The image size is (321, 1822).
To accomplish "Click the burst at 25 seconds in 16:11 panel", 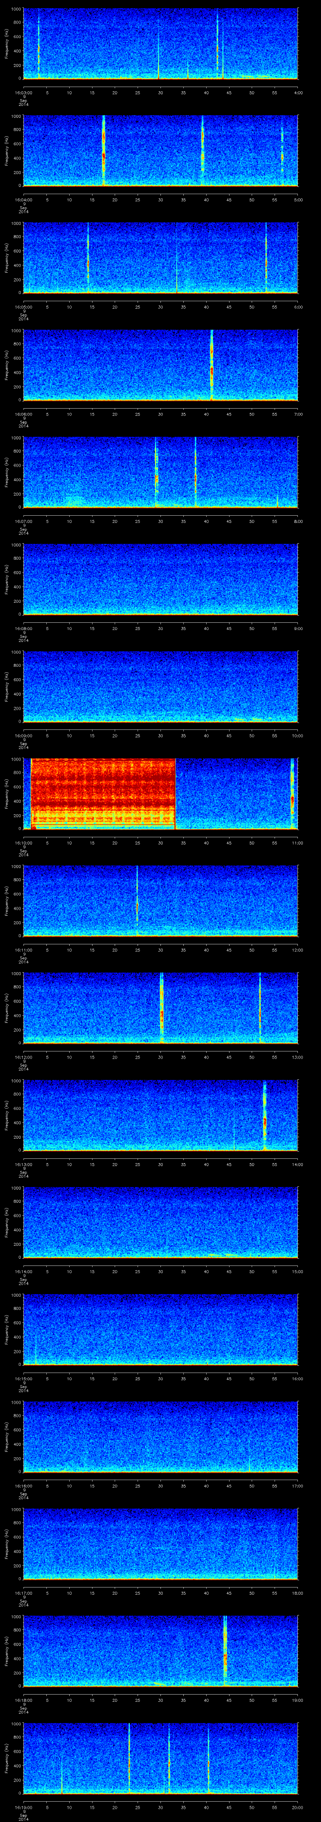I will [137, 901].
